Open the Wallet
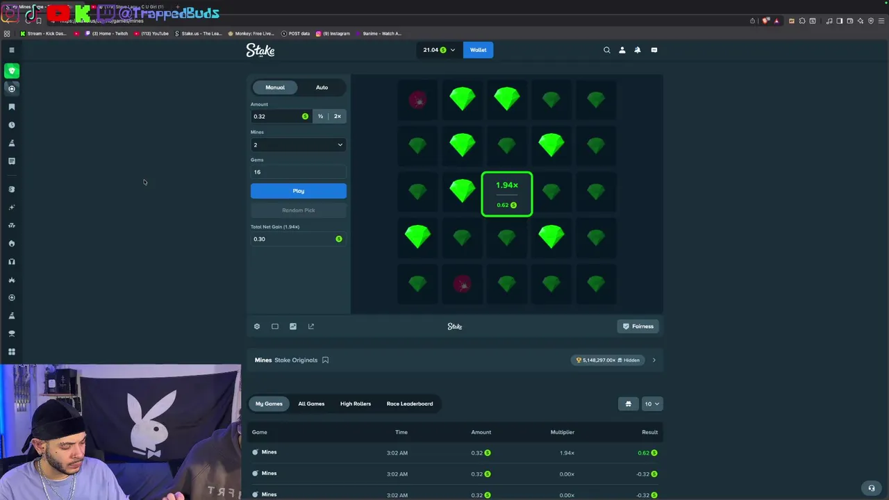This screenshot has width=889, height=500. [x=479, y=50]
